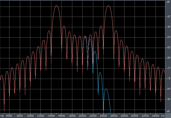Click the -66 dB scale label
The image size is (171, 118).
(x=168, y=58)
